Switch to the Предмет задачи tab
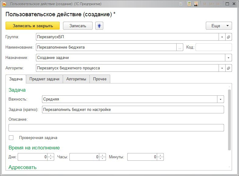239x176 pixels. [44, 79]
